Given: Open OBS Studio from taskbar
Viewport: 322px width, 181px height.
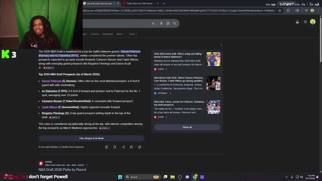Looking at the screenshot, I should [x=180, y=177].
